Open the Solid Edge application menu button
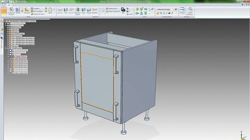The image size is (250, 140). coord(3,3)
